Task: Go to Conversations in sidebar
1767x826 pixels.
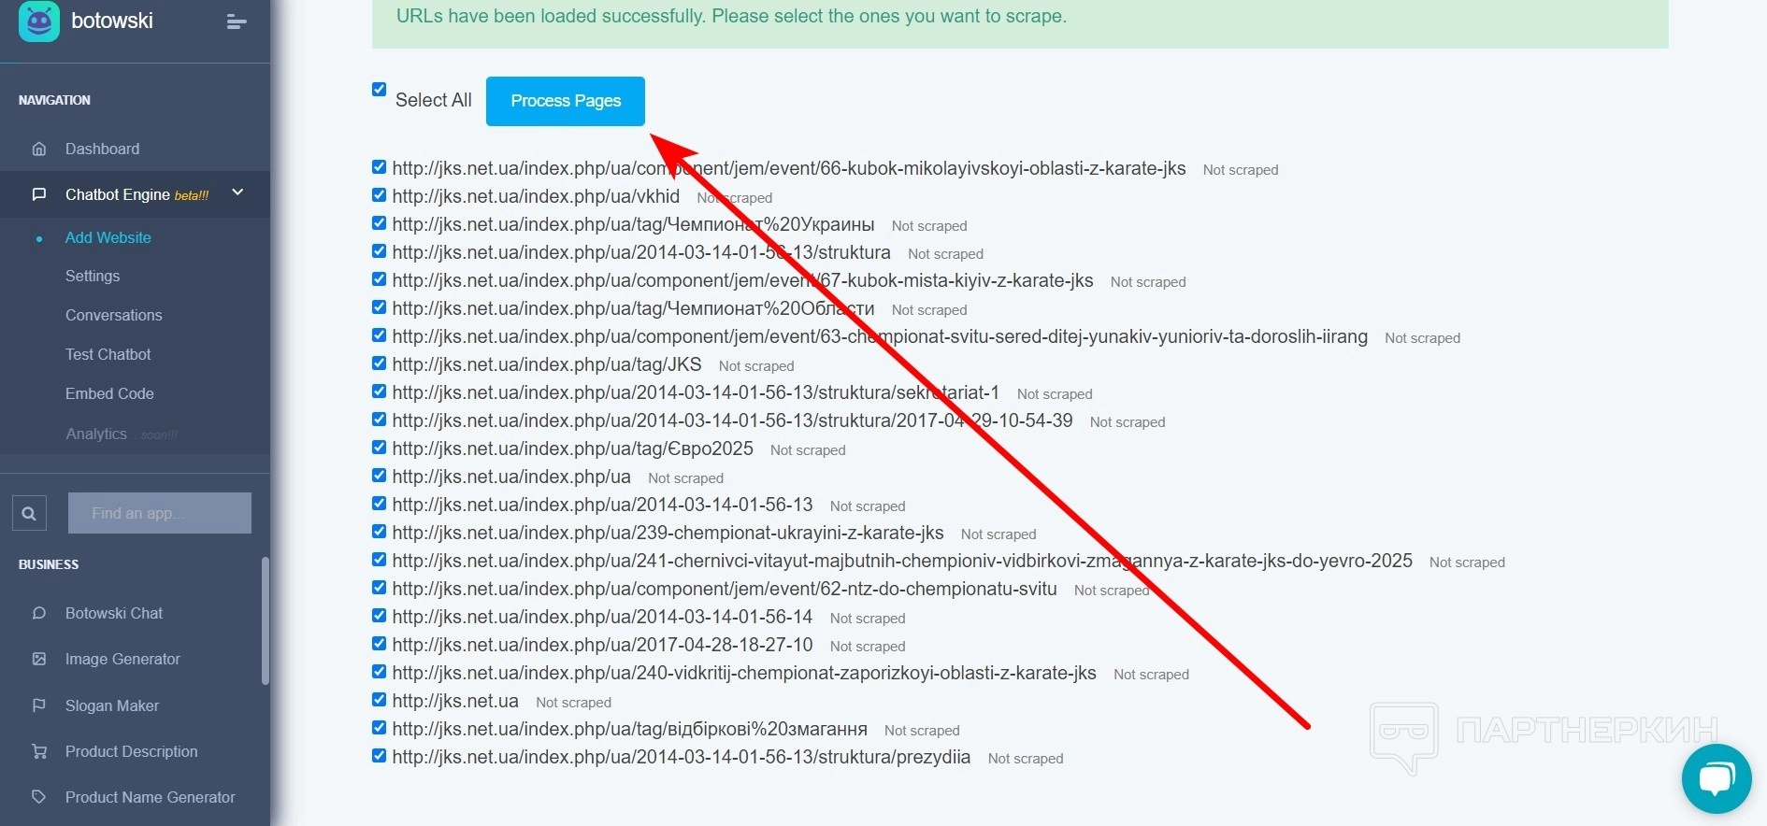Action: [114, 315]
